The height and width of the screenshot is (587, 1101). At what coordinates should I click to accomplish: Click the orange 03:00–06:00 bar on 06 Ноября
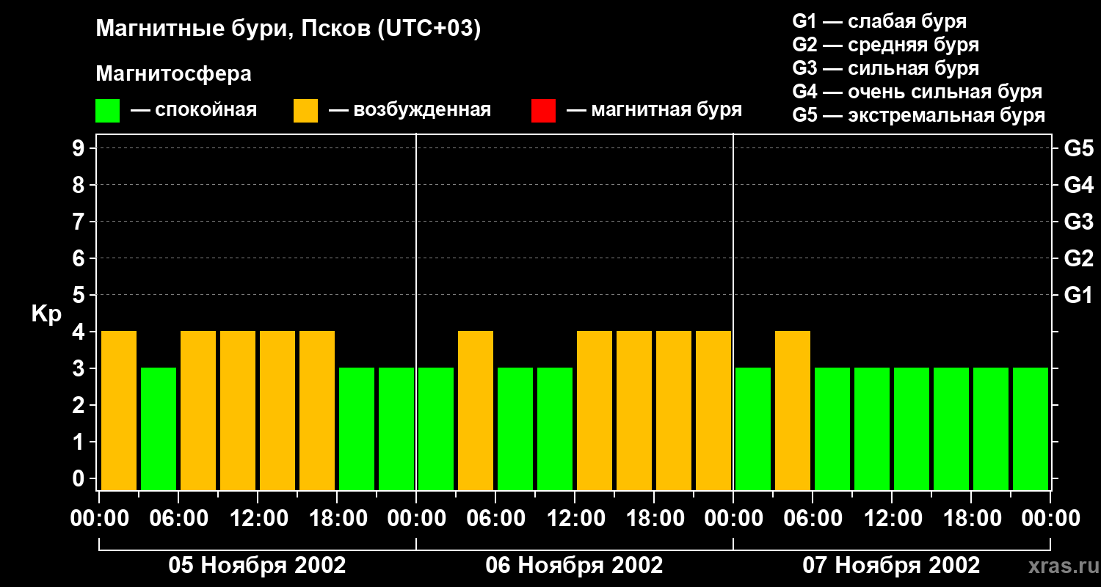(476, 411)
